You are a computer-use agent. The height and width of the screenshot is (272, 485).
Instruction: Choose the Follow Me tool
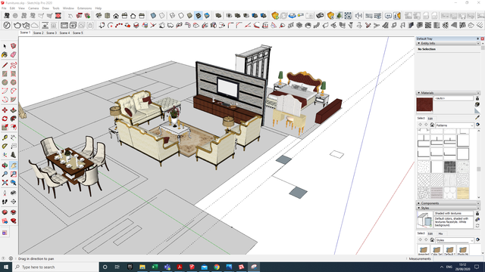pos(14,119)
